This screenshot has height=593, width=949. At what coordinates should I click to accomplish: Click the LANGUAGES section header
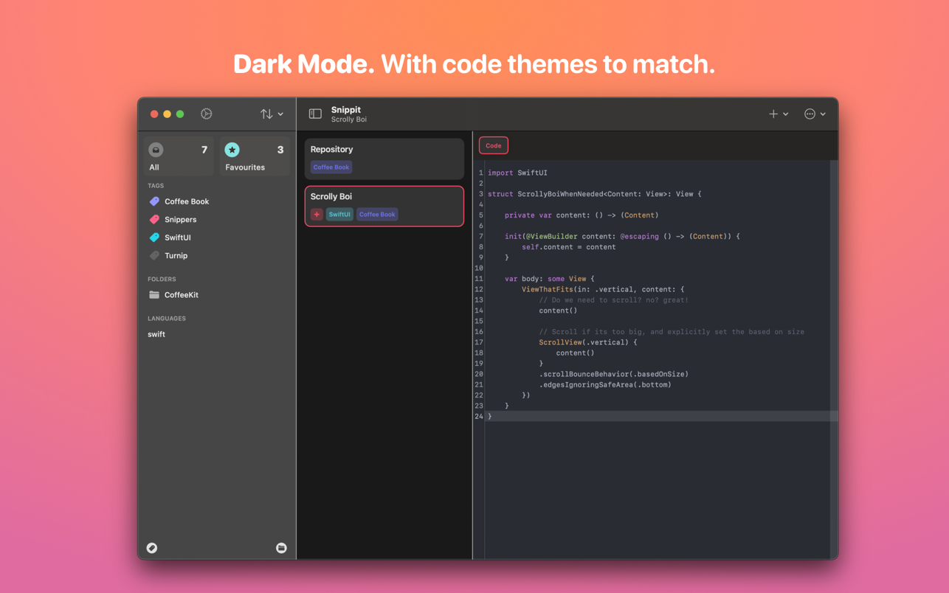pyautogui.click(x=167, y=319)
